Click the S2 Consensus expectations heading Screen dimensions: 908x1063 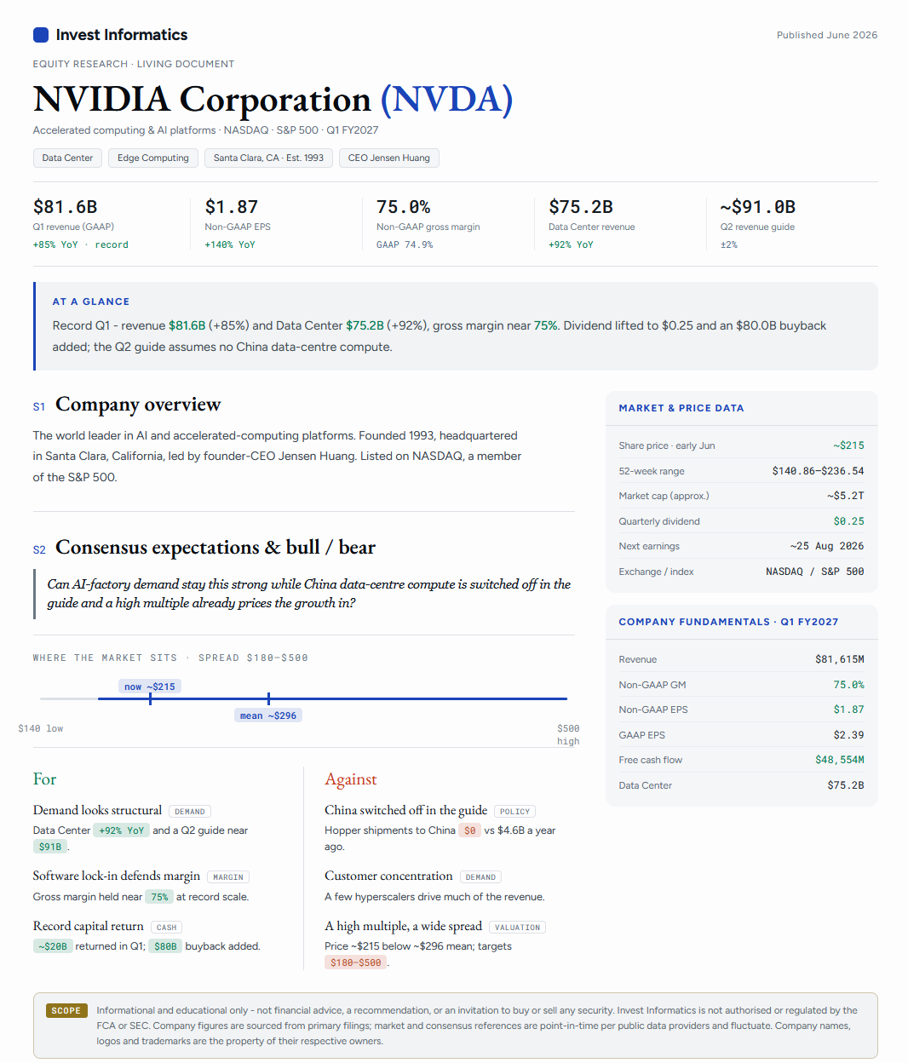[204, 548]
